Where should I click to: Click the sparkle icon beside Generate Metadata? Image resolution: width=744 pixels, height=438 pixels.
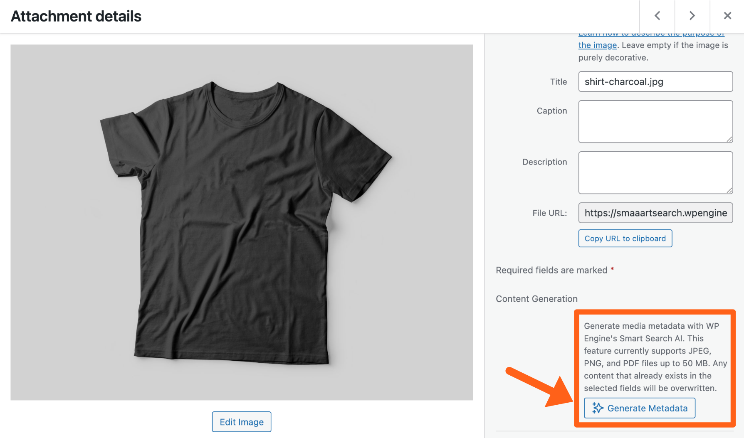pos(598,408)
